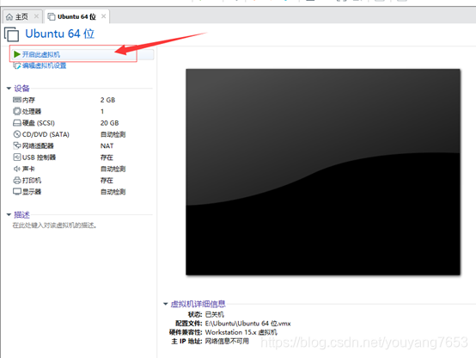The width and height of the screenshot is (476, 358).
Task: Start the VM with 开启此虚拟机
Action: tap(41, 54)
